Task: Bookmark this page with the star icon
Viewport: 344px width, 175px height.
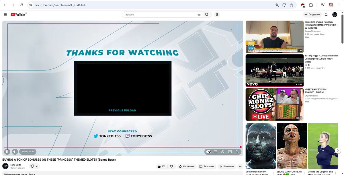Action: tap(292, 5)
